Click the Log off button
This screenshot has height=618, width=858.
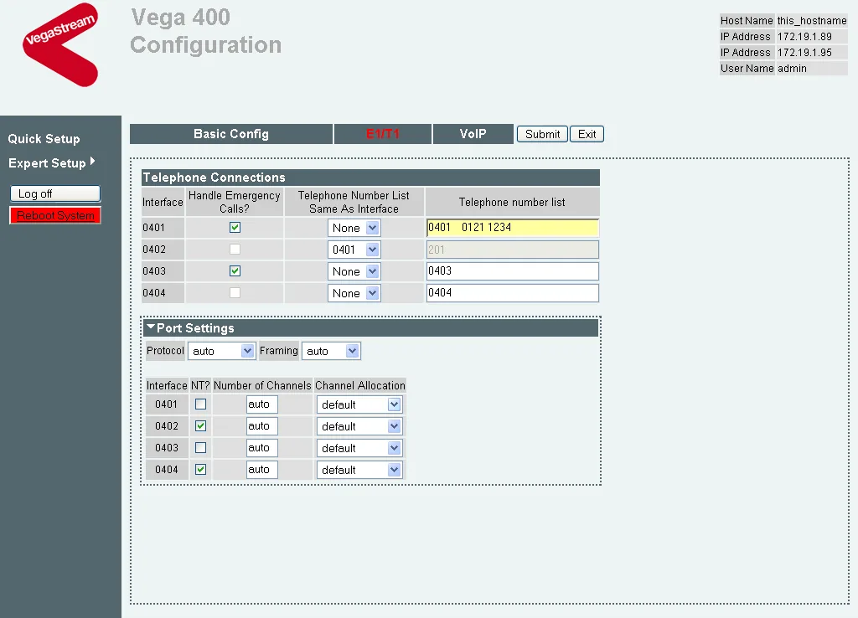(55, 193)
